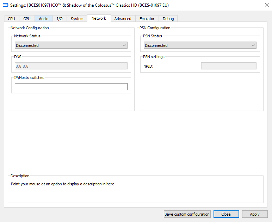Switch to the CPU tab
This screenshot has width=272, height=222.
pos(11,19)
